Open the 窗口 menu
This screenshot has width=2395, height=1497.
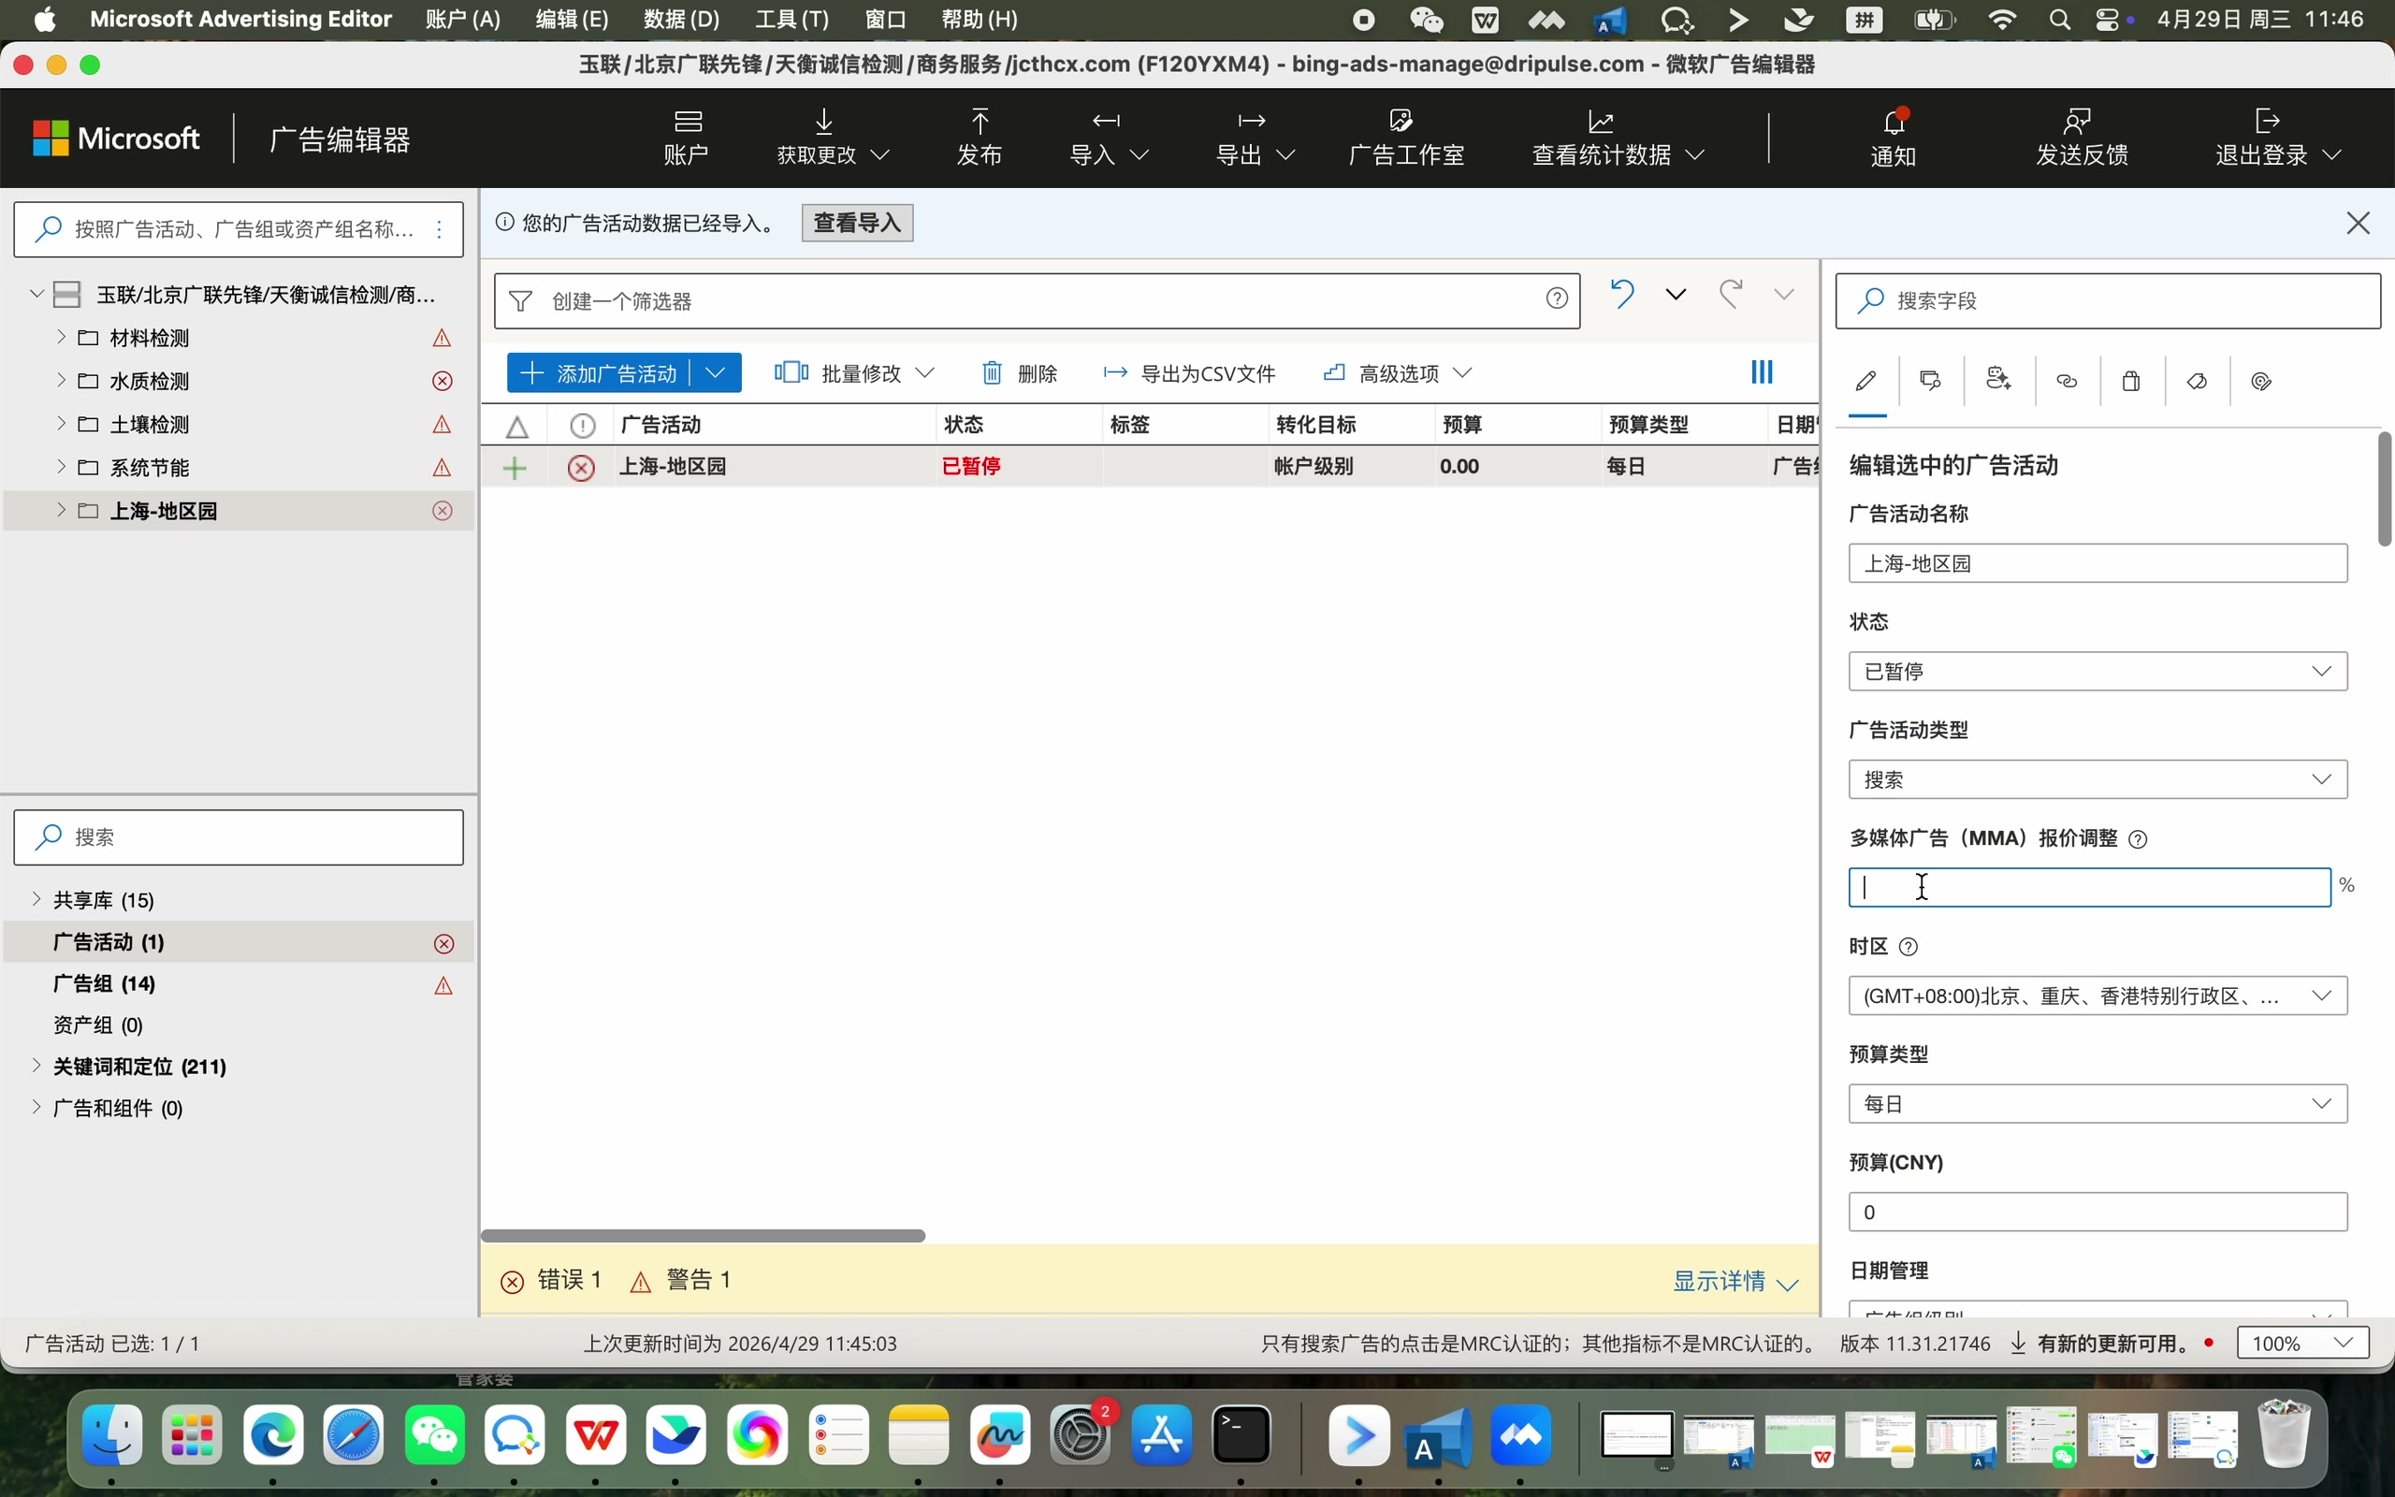tap(885, 19)
